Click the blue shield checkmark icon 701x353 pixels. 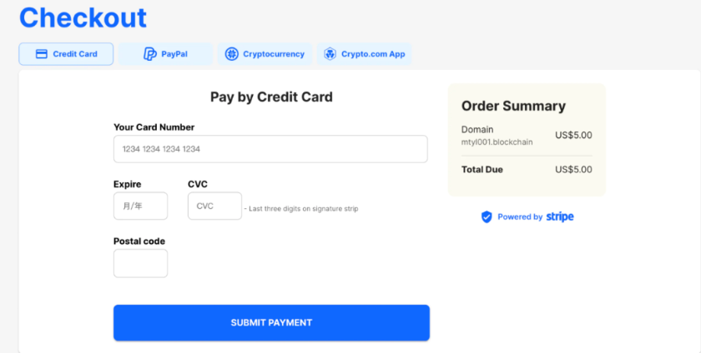pos(487,217)
